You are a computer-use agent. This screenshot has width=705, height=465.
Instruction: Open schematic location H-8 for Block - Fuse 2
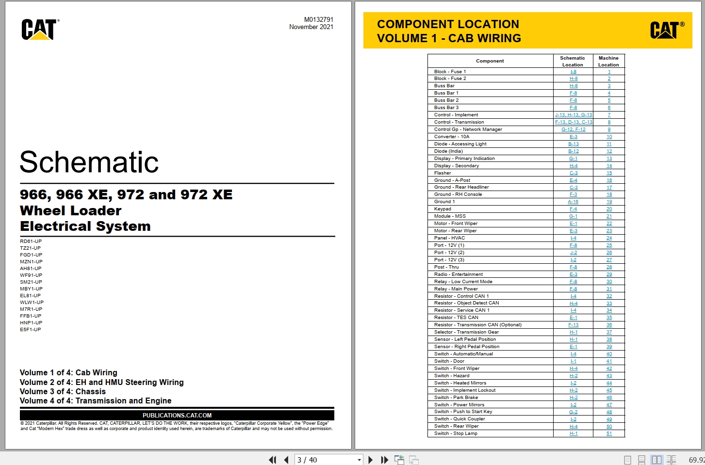click(x=574, y=79)
